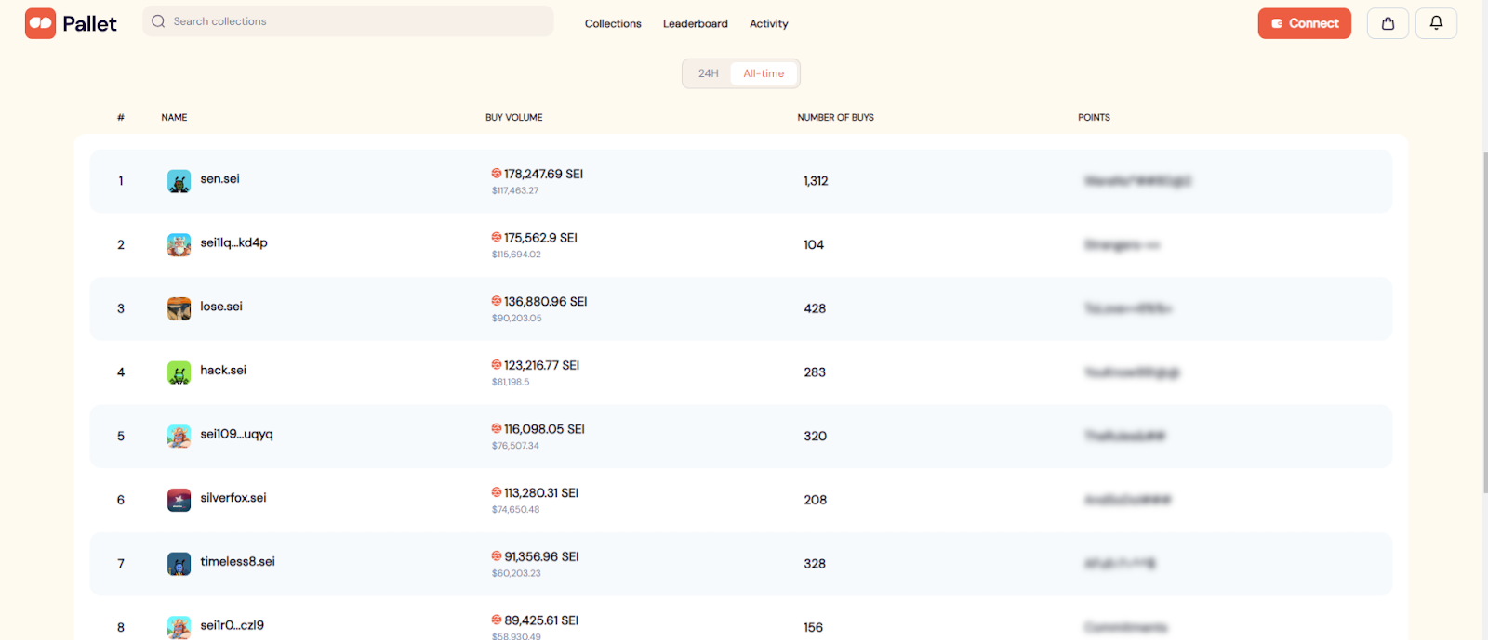Click the 208 buys count
The width and height of the screenshot is (1488, 640).
816,500
